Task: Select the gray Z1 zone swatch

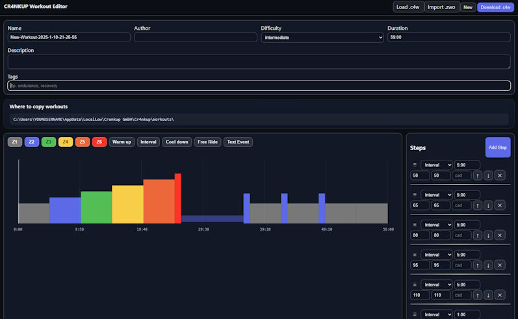Action: (15, 142)
